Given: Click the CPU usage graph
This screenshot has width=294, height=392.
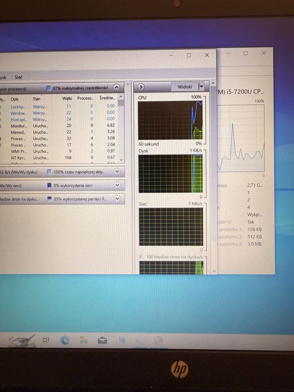Looking at the screenshot, I should click(x=170, y=120).
